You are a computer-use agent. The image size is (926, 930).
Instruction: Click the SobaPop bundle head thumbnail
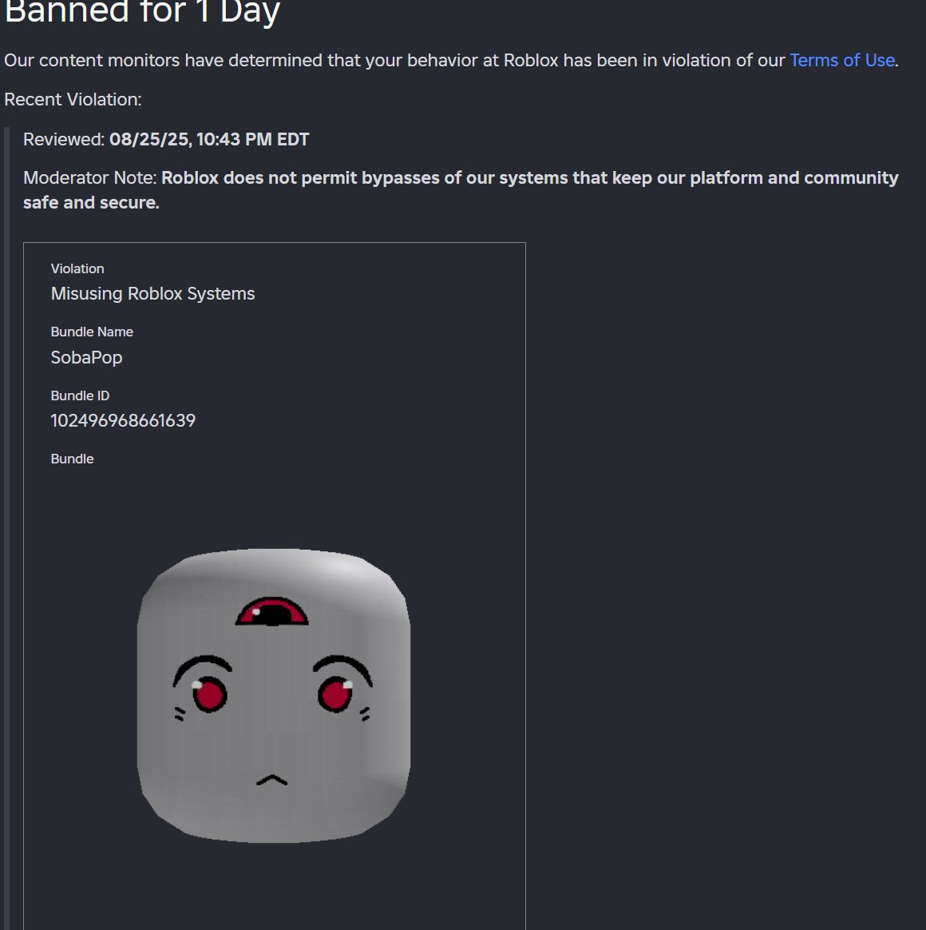(x=274, y=696)
